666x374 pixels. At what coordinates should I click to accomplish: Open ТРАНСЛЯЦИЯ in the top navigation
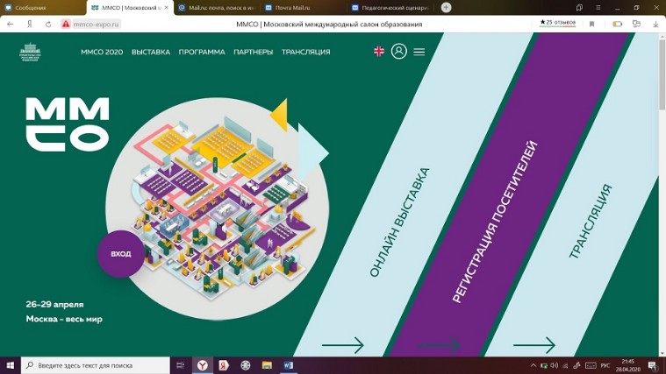305,52
